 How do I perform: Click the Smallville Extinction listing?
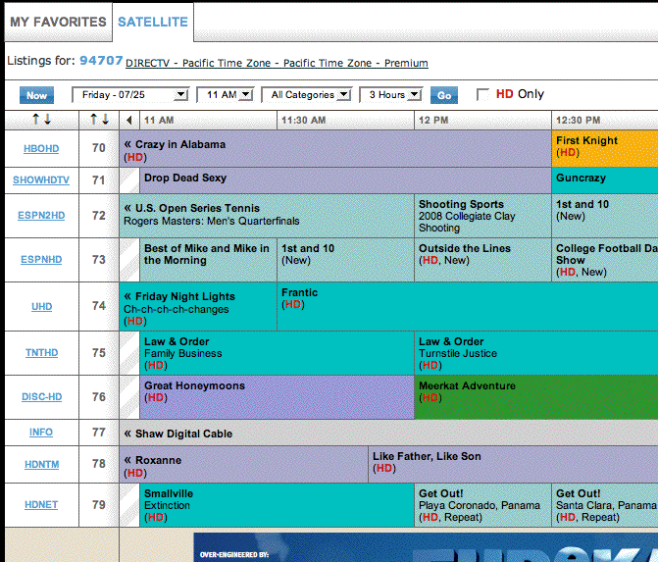point(275,504)
